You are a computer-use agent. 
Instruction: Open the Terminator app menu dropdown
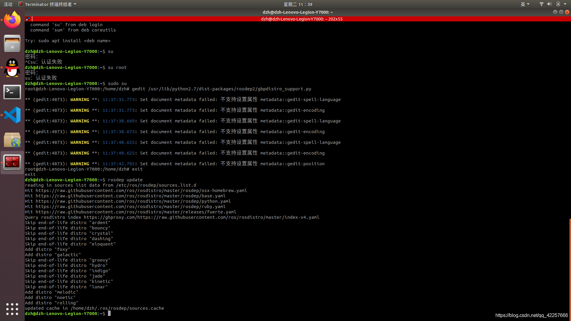(48, 4)
